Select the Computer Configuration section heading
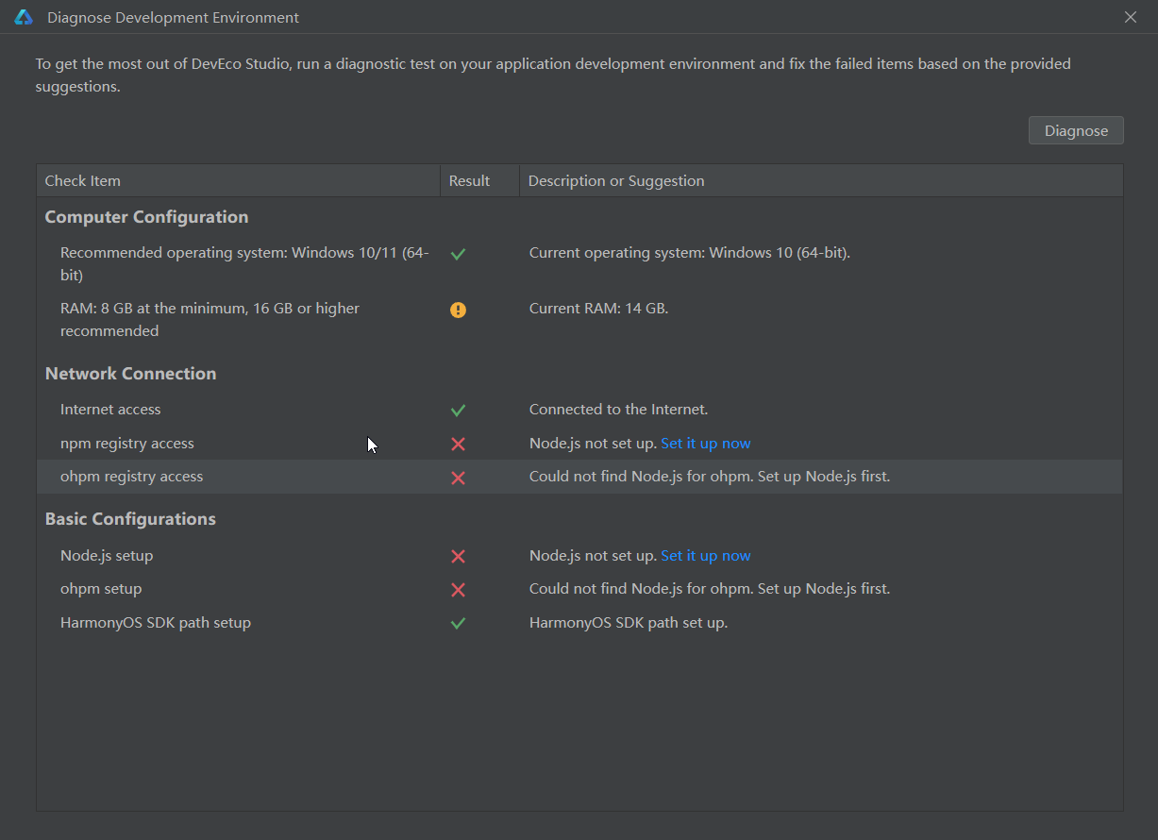This screenshot has height=840, width=1158. (146, 217)
